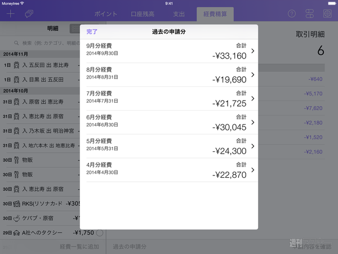Open the stacked windows icon in top bar
Screen dimensions: 338x254
pyautogui.click(x=29, y=14)
